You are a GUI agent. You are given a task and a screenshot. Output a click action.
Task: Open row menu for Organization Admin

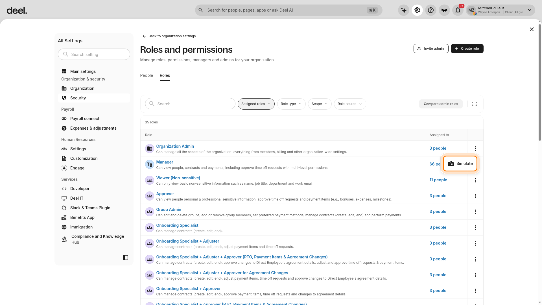(x=475, y=149)
